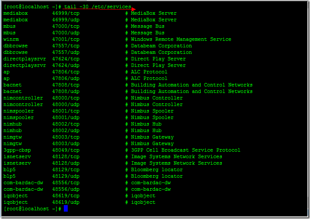This screenshot has height=219, width=310.
Task: Click port 47806/tcp
Action: pos(66,72)
